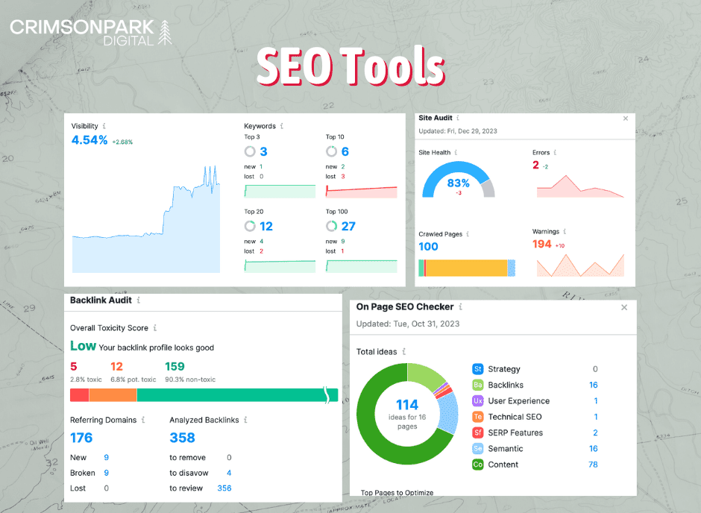
Task: Open the 358 Analyzed Backlinks value
Action: tap(181, 438)
